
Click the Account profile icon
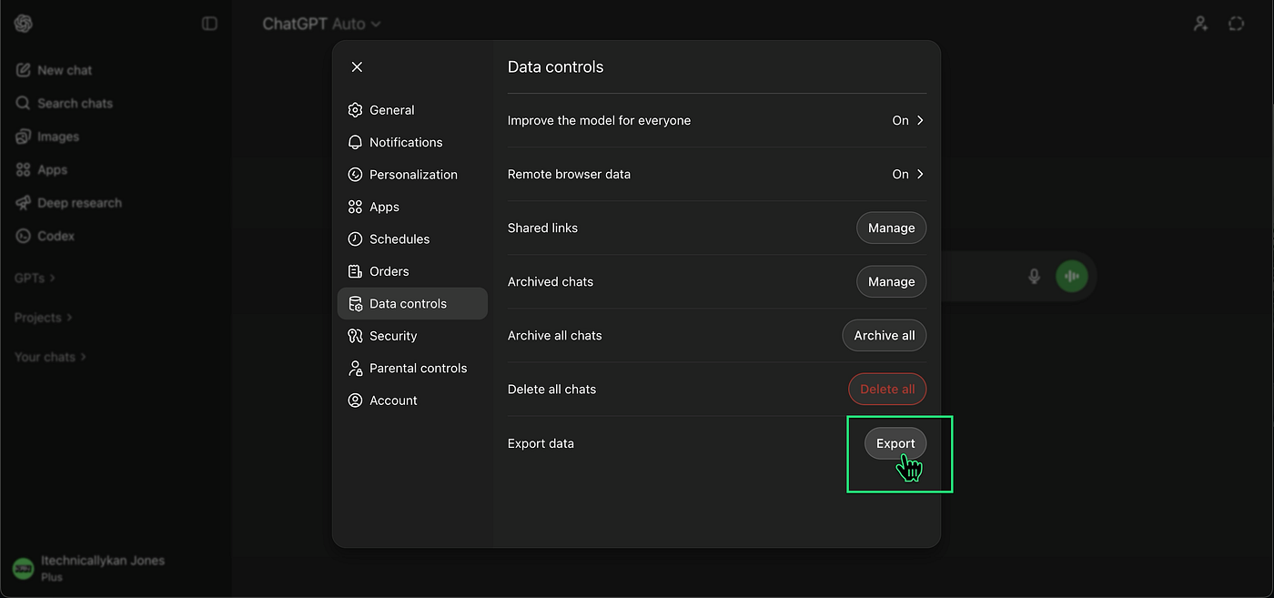(355, 401)
